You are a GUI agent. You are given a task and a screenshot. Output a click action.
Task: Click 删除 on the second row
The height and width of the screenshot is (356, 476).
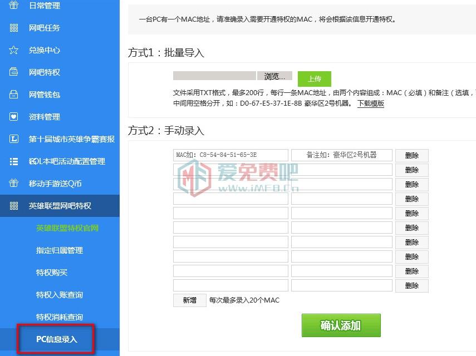click(412, 170)
